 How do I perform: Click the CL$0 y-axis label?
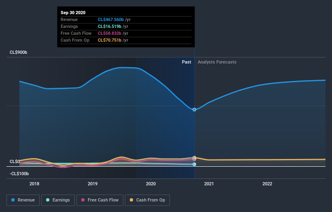[x=15, y=161]
